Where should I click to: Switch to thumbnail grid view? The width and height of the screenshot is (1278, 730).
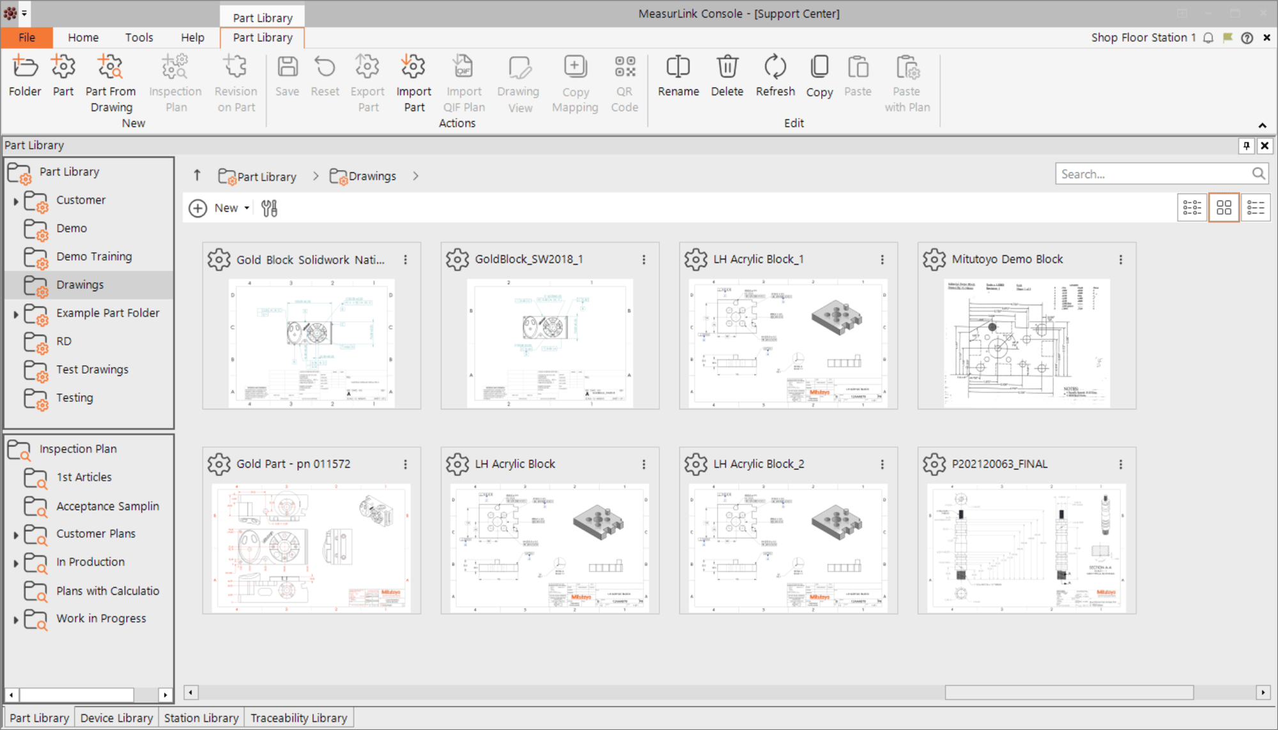pos(1224,208)
